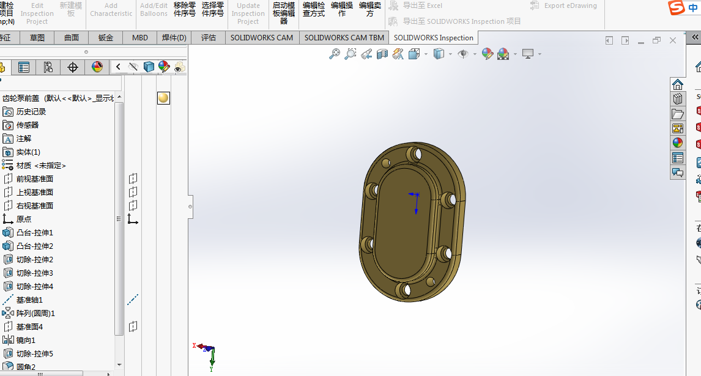Click the View Settings monitor icon
Image resolution: width=701 pixels, height=376 pixels.
tap(528, 54)
